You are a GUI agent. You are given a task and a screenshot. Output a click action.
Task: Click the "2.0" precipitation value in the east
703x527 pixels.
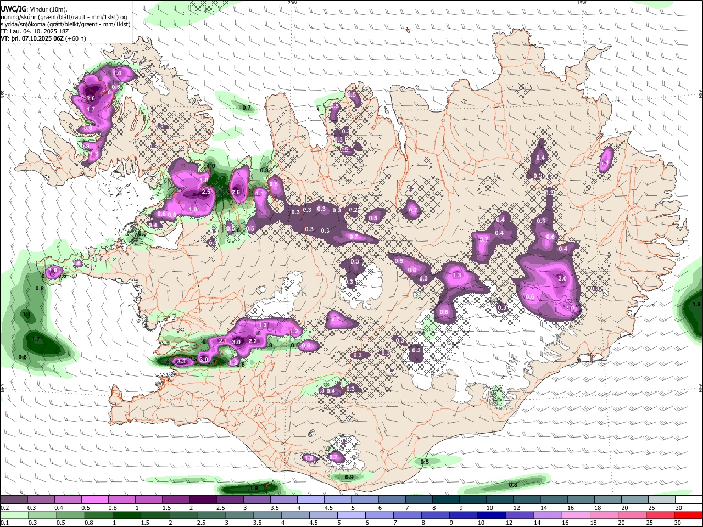coord(562,278)
